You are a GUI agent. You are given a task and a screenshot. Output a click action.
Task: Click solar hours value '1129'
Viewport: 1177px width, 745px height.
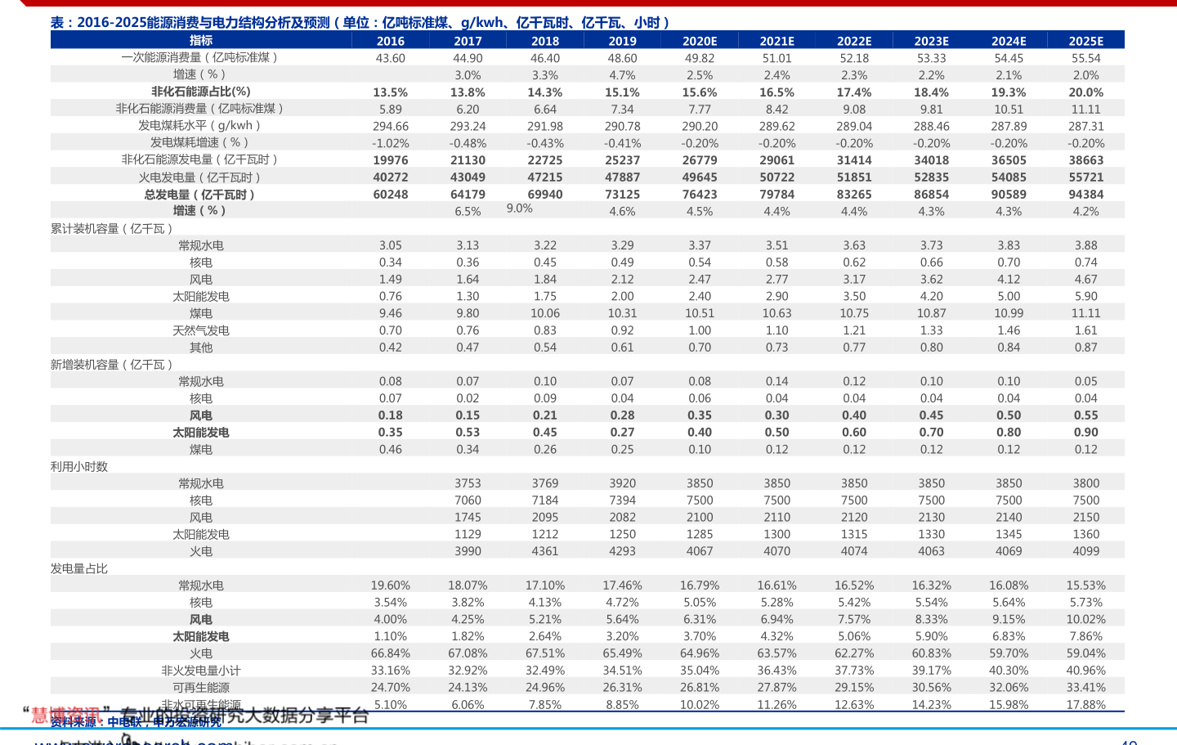coord(468,534)
